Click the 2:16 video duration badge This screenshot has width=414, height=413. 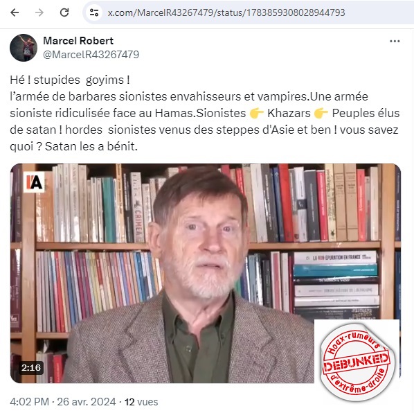pos(31,367)
